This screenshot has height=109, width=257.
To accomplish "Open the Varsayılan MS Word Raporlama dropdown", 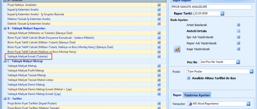I will pos(248,104).
